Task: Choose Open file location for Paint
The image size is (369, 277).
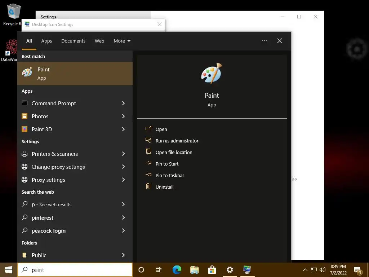Action: click(x=174, y=153)
